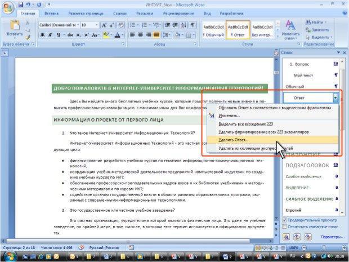The image size is (349, 262).
Task: Toggle show paragraph marks (¶)
Action: tap(193, 25)
